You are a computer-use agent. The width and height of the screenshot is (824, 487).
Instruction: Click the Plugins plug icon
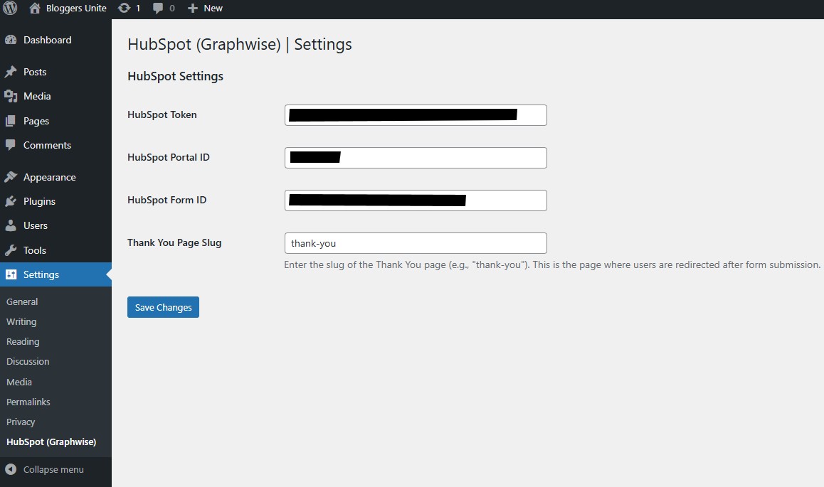pyautogui.click(x=11, y=201)
